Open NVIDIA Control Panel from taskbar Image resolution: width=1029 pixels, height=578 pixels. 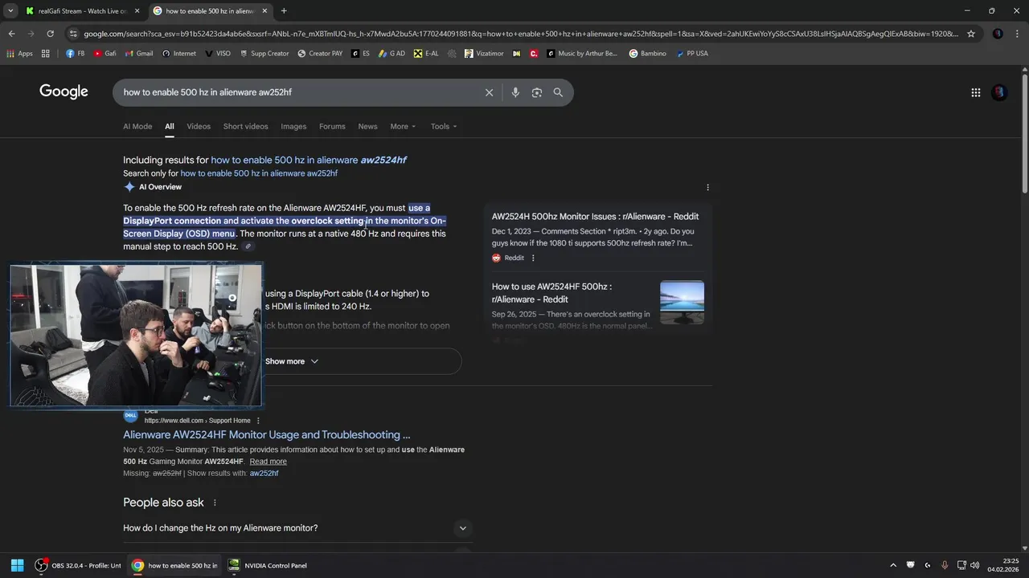click(268, 565)
